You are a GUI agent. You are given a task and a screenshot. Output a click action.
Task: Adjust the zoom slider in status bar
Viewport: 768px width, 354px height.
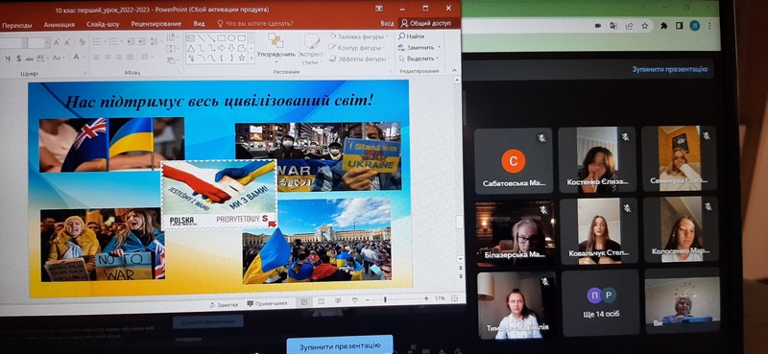tap(385, 299)
